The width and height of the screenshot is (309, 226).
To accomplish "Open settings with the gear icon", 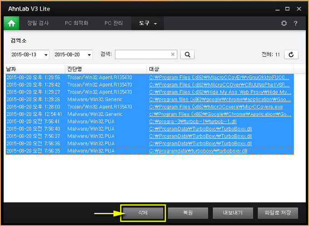I will [x=284, y=23].
